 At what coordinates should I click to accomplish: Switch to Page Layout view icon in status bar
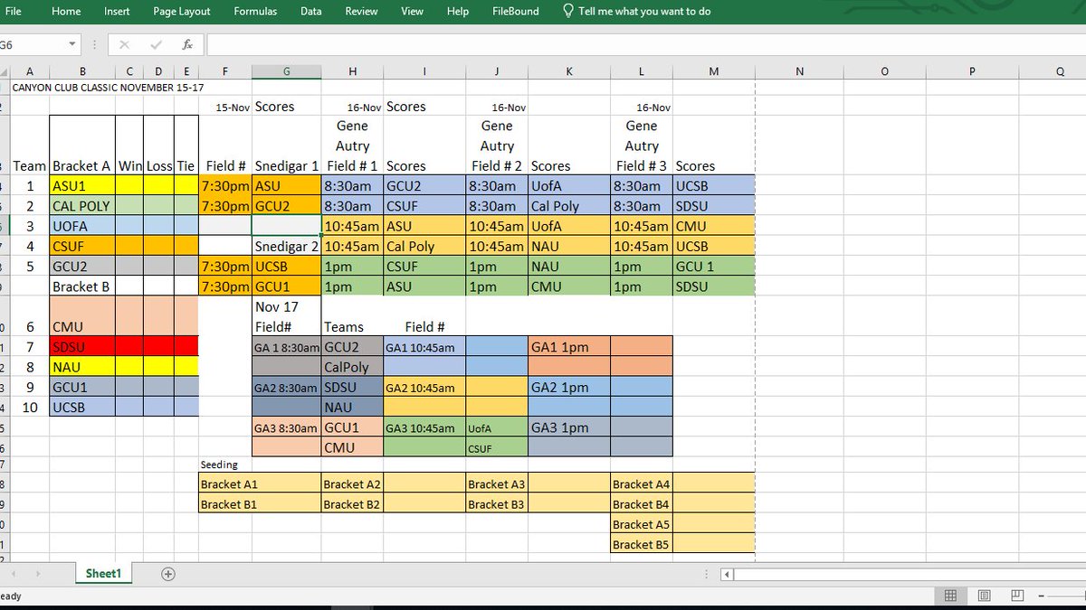984,596
